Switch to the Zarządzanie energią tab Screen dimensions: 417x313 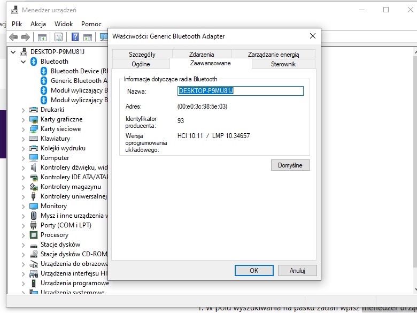(273, 54)
